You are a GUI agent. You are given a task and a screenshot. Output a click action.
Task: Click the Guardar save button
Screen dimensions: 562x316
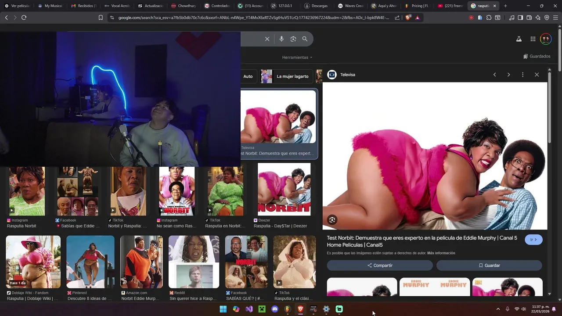[489, 266]
